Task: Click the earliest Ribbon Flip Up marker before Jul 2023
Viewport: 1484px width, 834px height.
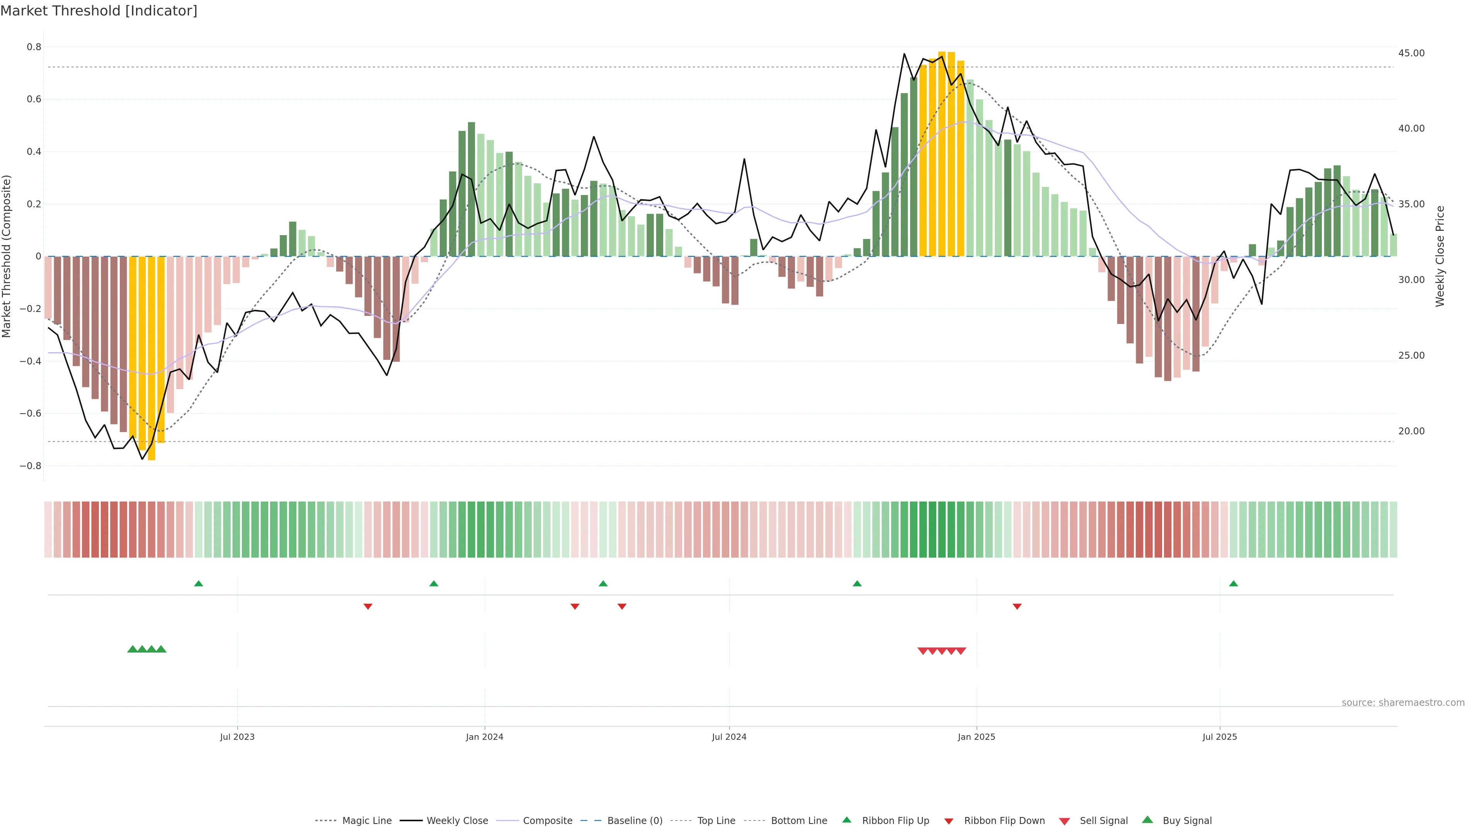Action: (199, 584)
